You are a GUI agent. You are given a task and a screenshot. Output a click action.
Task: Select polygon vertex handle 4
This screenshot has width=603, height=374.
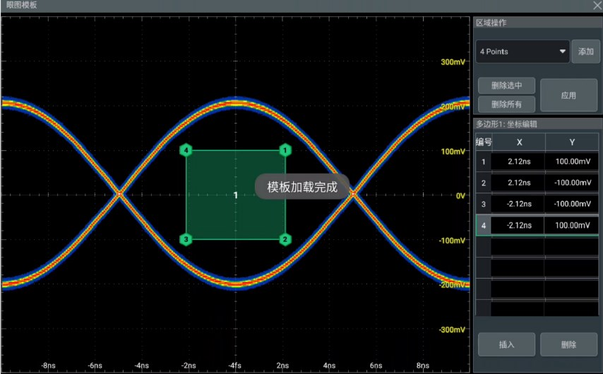click(x=186, y=150)
